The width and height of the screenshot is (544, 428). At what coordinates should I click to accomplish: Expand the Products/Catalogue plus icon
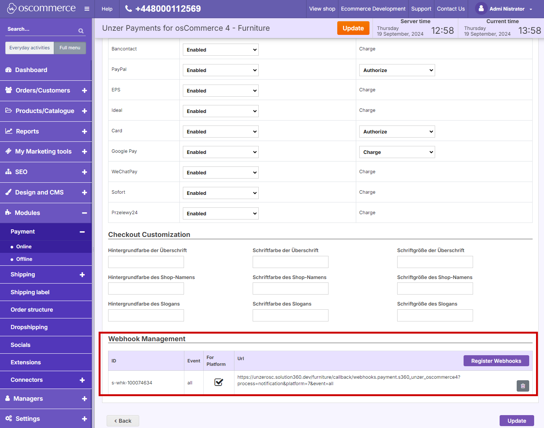point(85,111)
